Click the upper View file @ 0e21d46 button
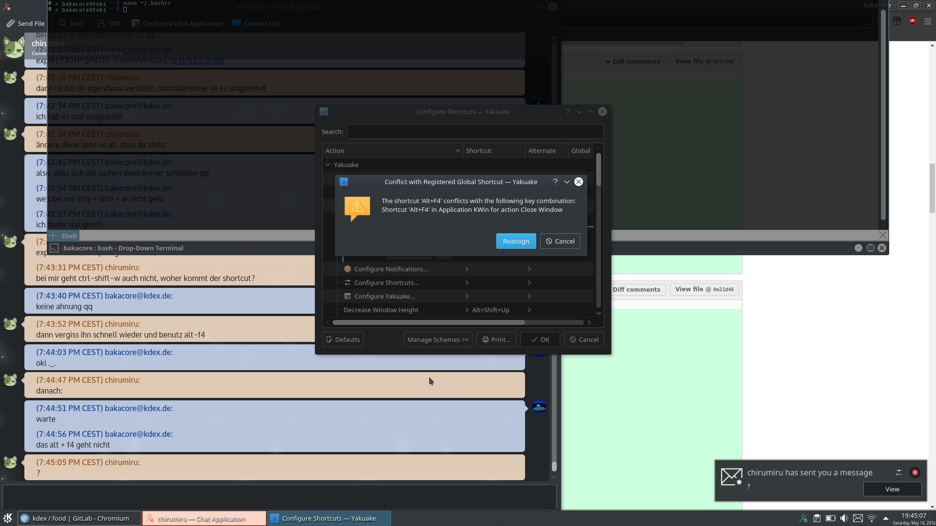The height and width of the screenshot is (526, 936). [704, 61]
